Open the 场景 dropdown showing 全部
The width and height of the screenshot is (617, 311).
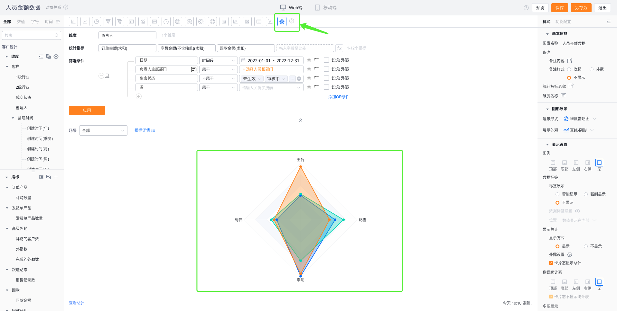pyautogui.click(x=103, y=130)
